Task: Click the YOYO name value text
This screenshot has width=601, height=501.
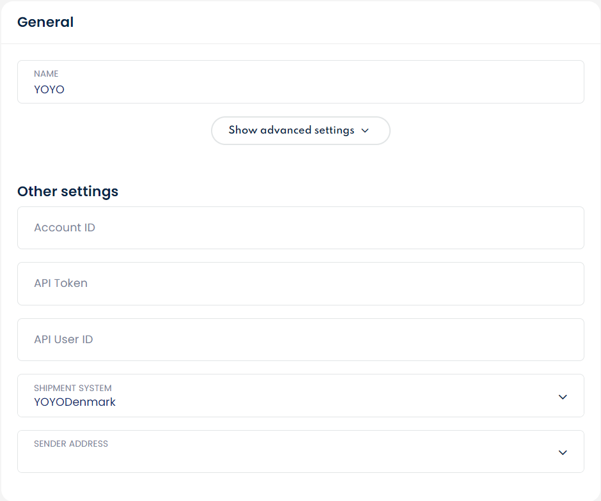Action: pyautogui.click(x=49, y=90)
